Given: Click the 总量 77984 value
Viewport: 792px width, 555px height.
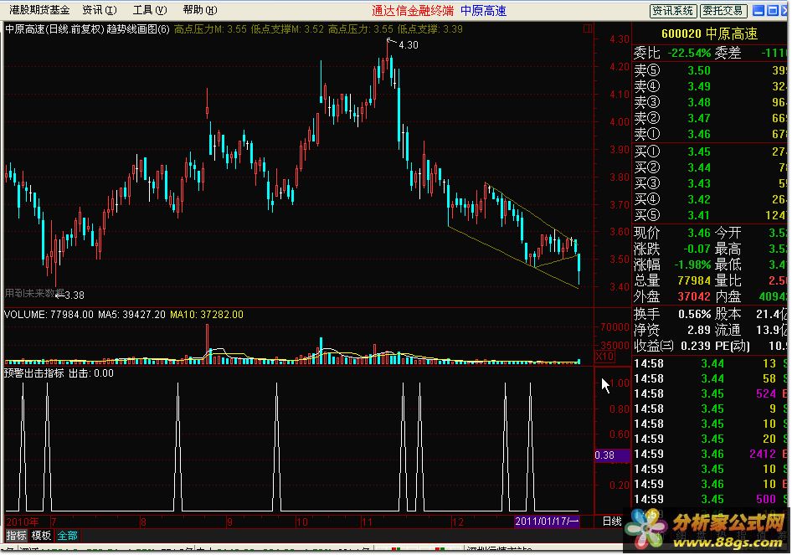Looking at the screenshot, I should click(x=694, y=280).
